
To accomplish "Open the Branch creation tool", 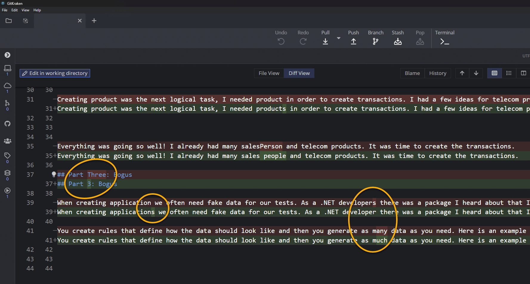I will click(x=376, y=41).
